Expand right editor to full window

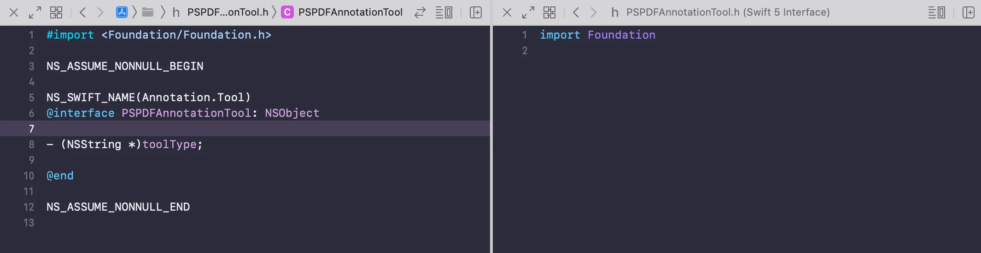click(x=528, y=12)
